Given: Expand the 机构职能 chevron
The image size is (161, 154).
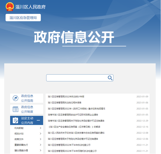Looking at the screenshot, I should 41,128.
